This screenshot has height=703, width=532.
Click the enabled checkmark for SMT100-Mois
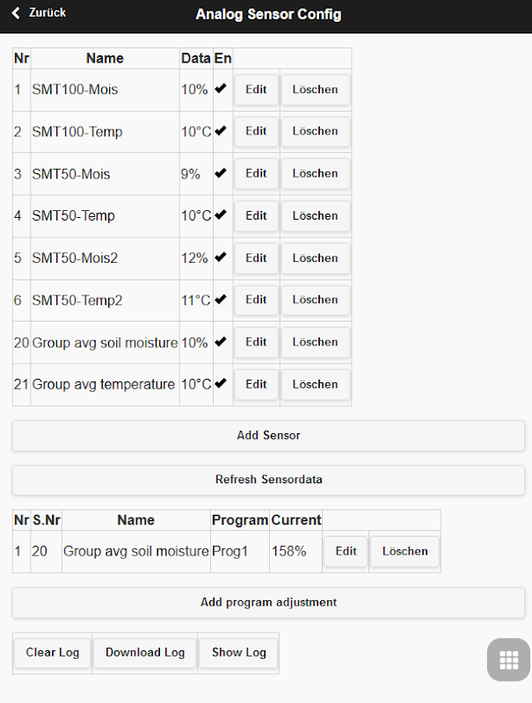pyautogui.click(x=220, y=89)
